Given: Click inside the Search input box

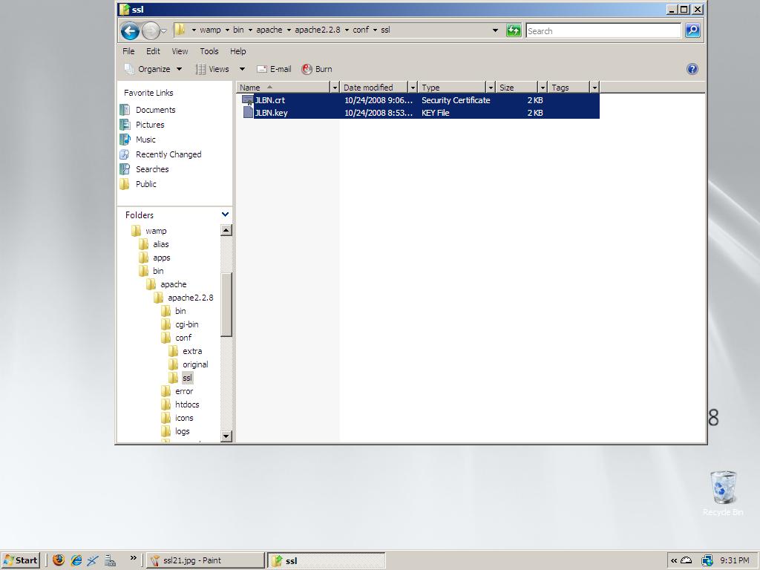Looking at the screenshot, I should pyautogui.click(x=602, y=30).
